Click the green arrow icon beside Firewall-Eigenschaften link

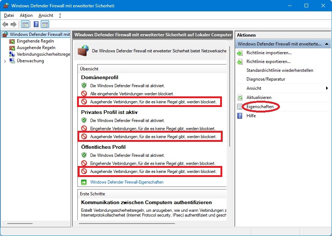[x=84, y=182]
